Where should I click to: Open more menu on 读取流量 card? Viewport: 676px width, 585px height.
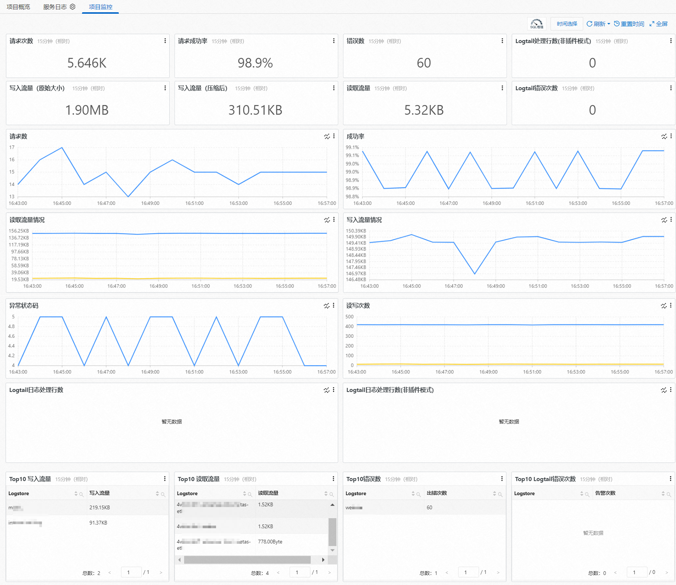pyautogui.click(x=502, y=88)
